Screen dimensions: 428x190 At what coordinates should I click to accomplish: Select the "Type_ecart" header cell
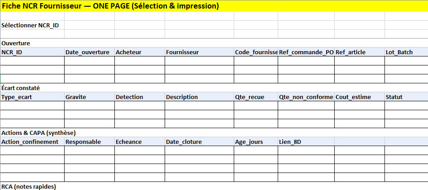17,97
